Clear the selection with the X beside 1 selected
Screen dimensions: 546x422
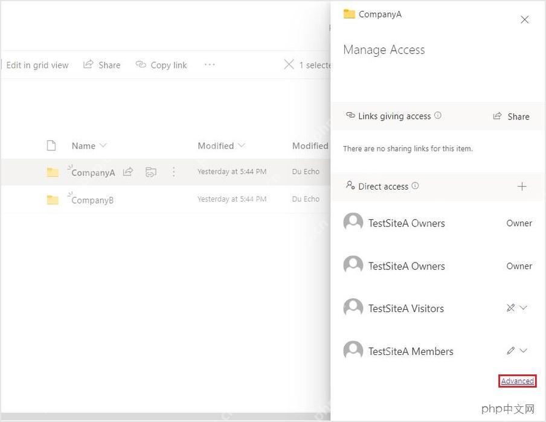coord(289,65)
